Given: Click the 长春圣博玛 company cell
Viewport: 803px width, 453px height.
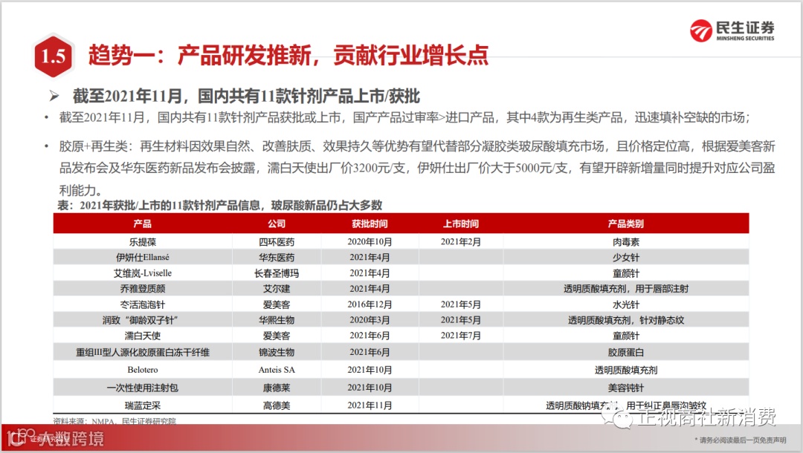Looking at the screenshot, I should [x=277, y=273].
